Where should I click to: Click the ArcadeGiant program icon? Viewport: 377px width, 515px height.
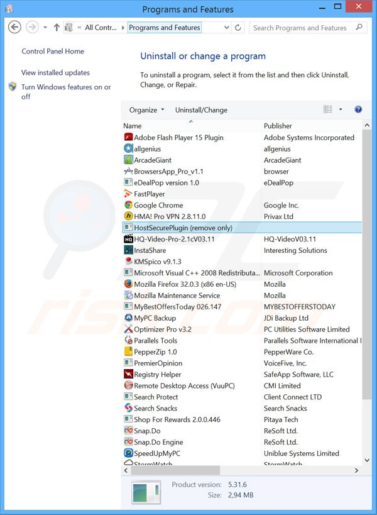pyautogui.click(x=128, y=160)
